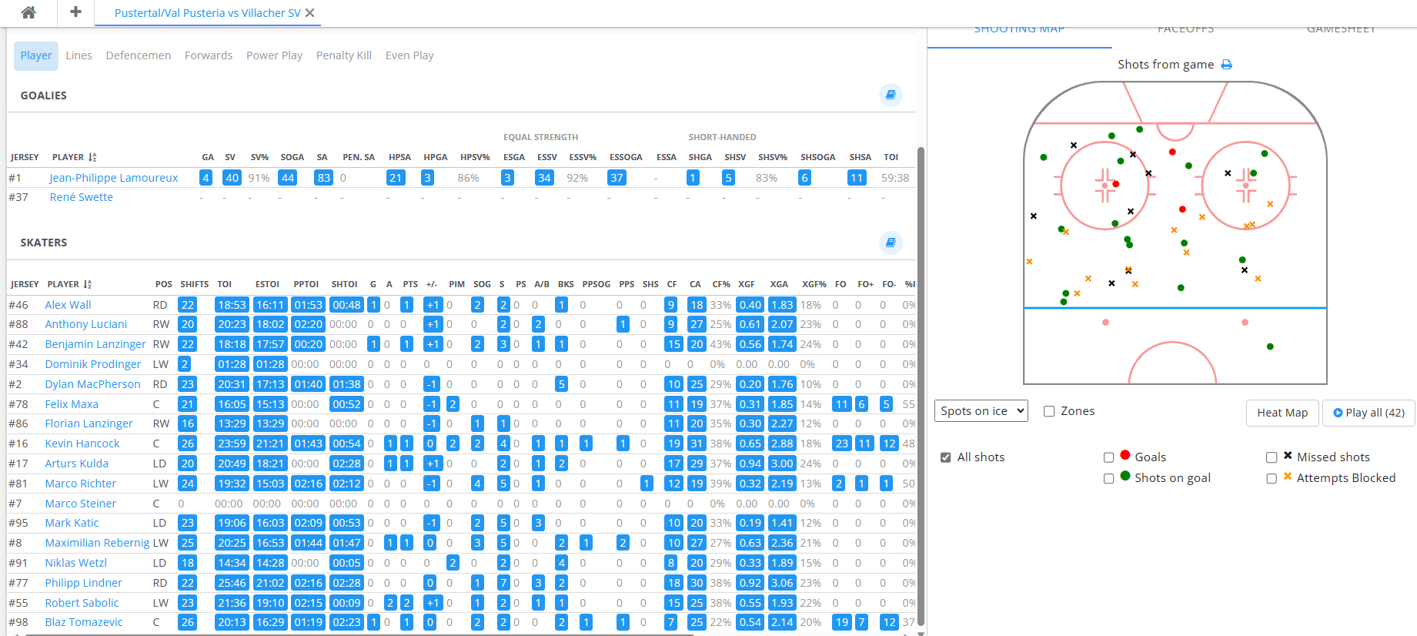This screenshot has width=1417, height=636.
Task: Enable the Goals filter checkbox
Action: click(x=1108, y=457)
